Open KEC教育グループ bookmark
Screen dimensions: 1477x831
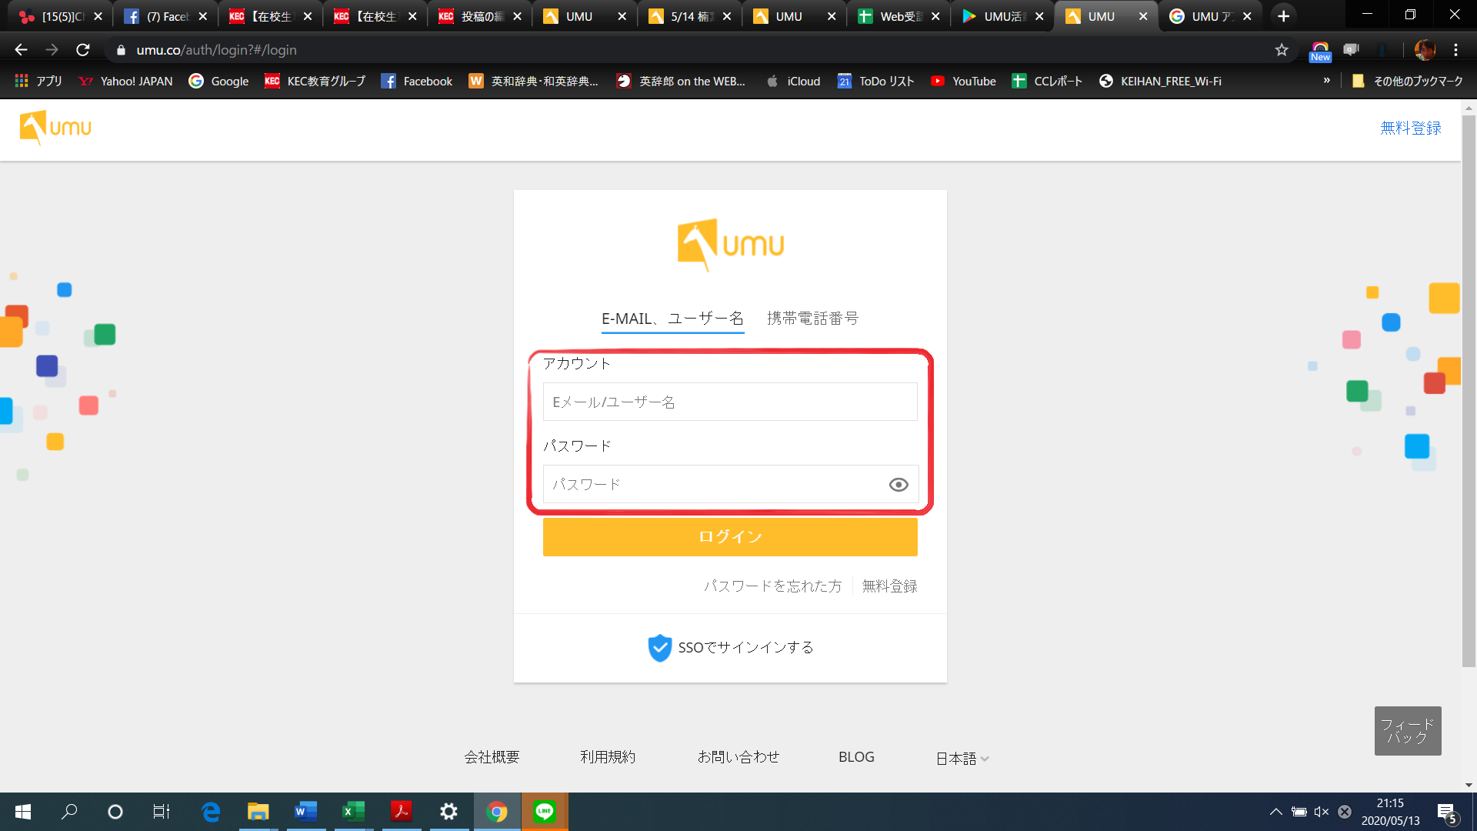click(315, 81)
